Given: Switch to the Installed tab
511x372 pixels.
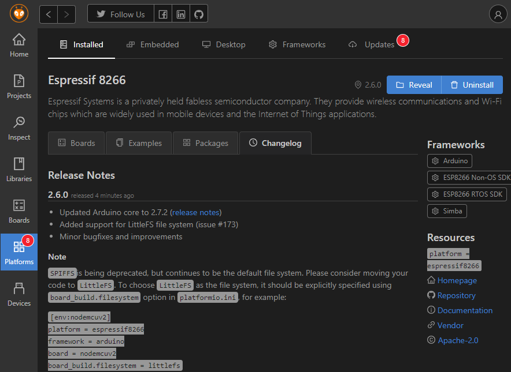Looking at the screenshot, I should pyautogui.click(x=82, y=44).
